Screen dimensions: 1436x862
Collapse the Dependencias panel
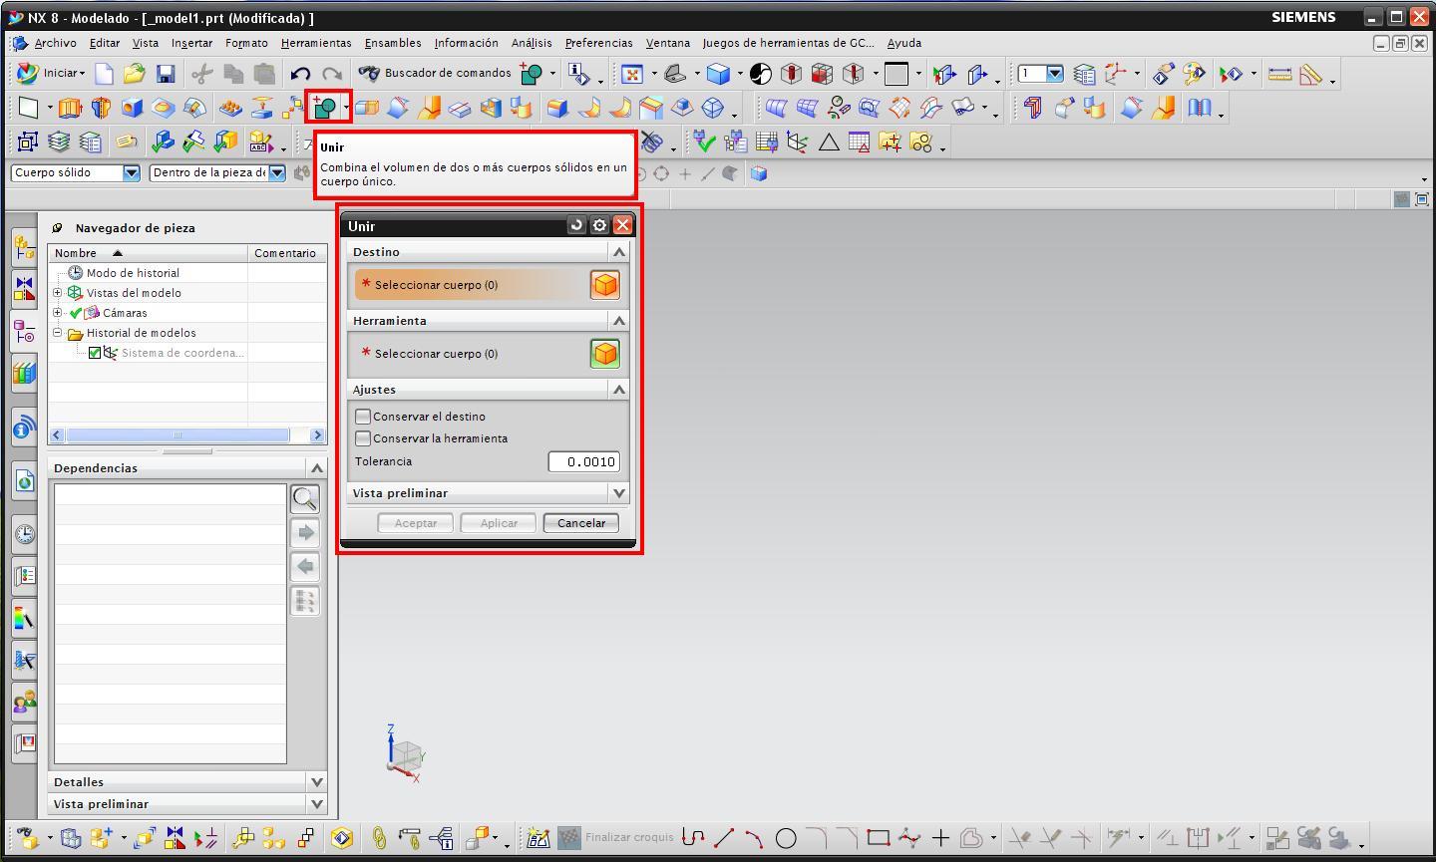point(317,468)
